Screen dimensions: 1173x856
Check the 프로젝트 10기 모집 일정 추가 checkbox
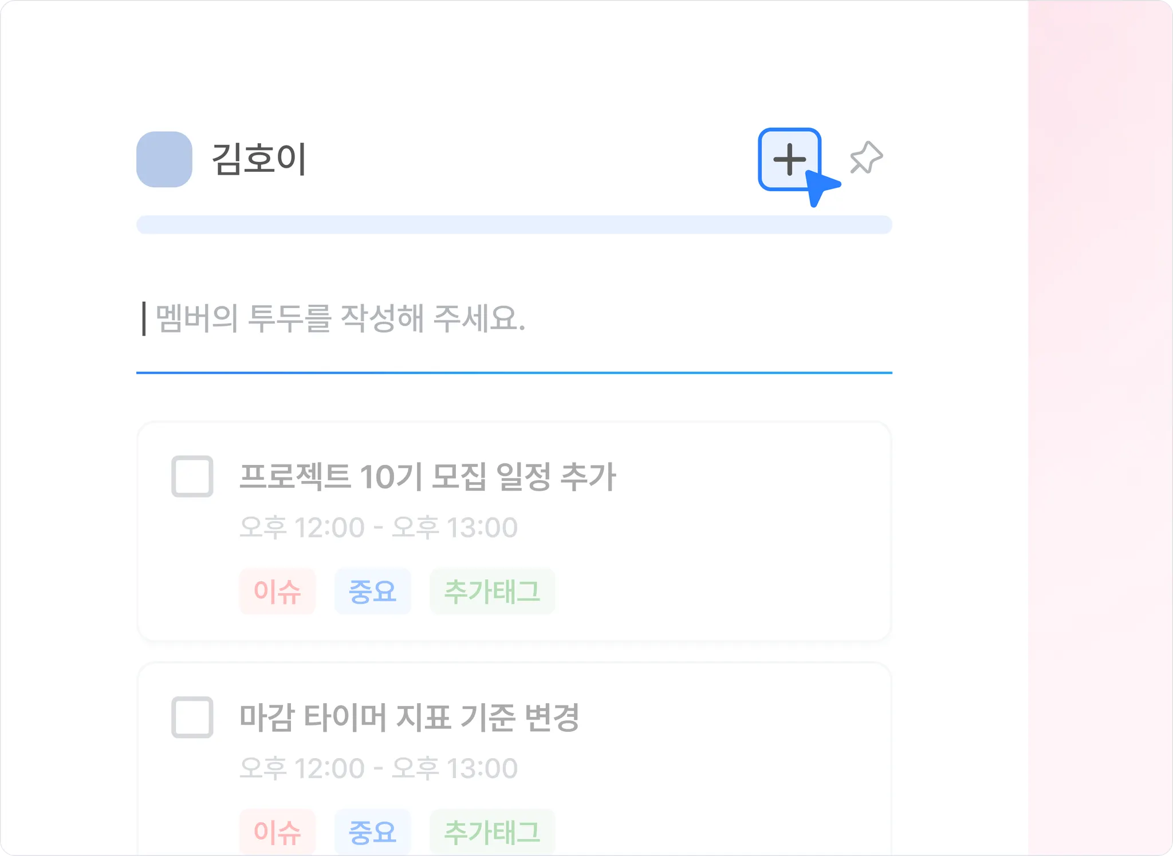coord(192,476)
